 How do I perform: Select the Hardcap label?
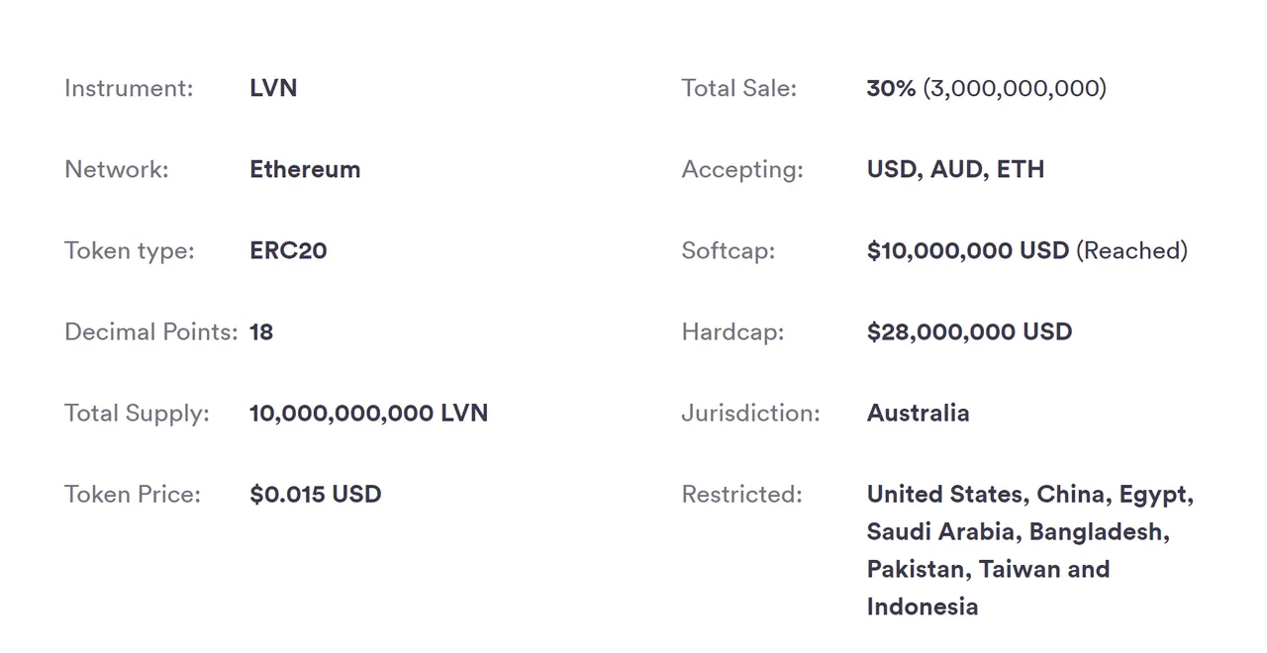[732, 331]
